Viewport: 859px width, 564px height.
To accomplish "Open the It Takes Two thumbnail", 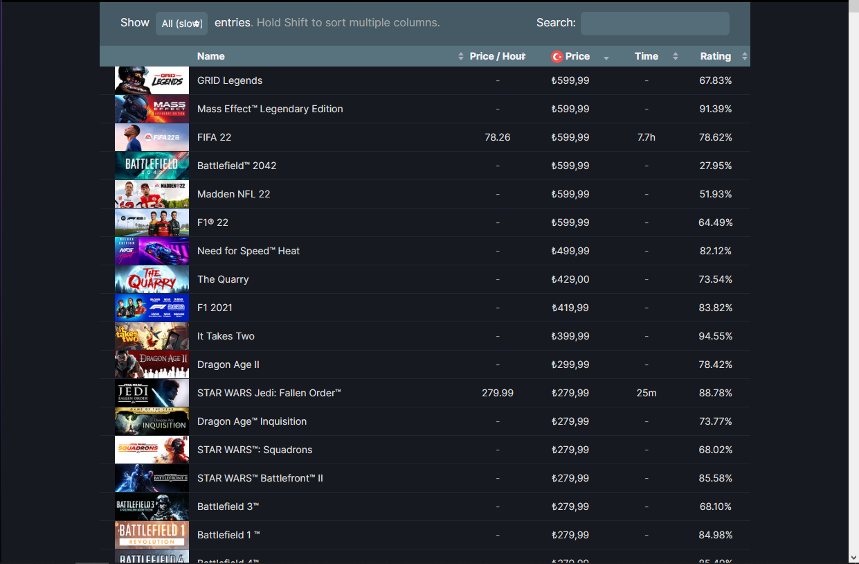I will (x=152, y=336).
